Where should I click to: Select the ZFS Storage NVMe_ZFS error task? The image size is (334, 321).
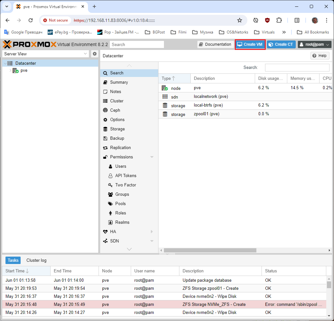(164, 304)
